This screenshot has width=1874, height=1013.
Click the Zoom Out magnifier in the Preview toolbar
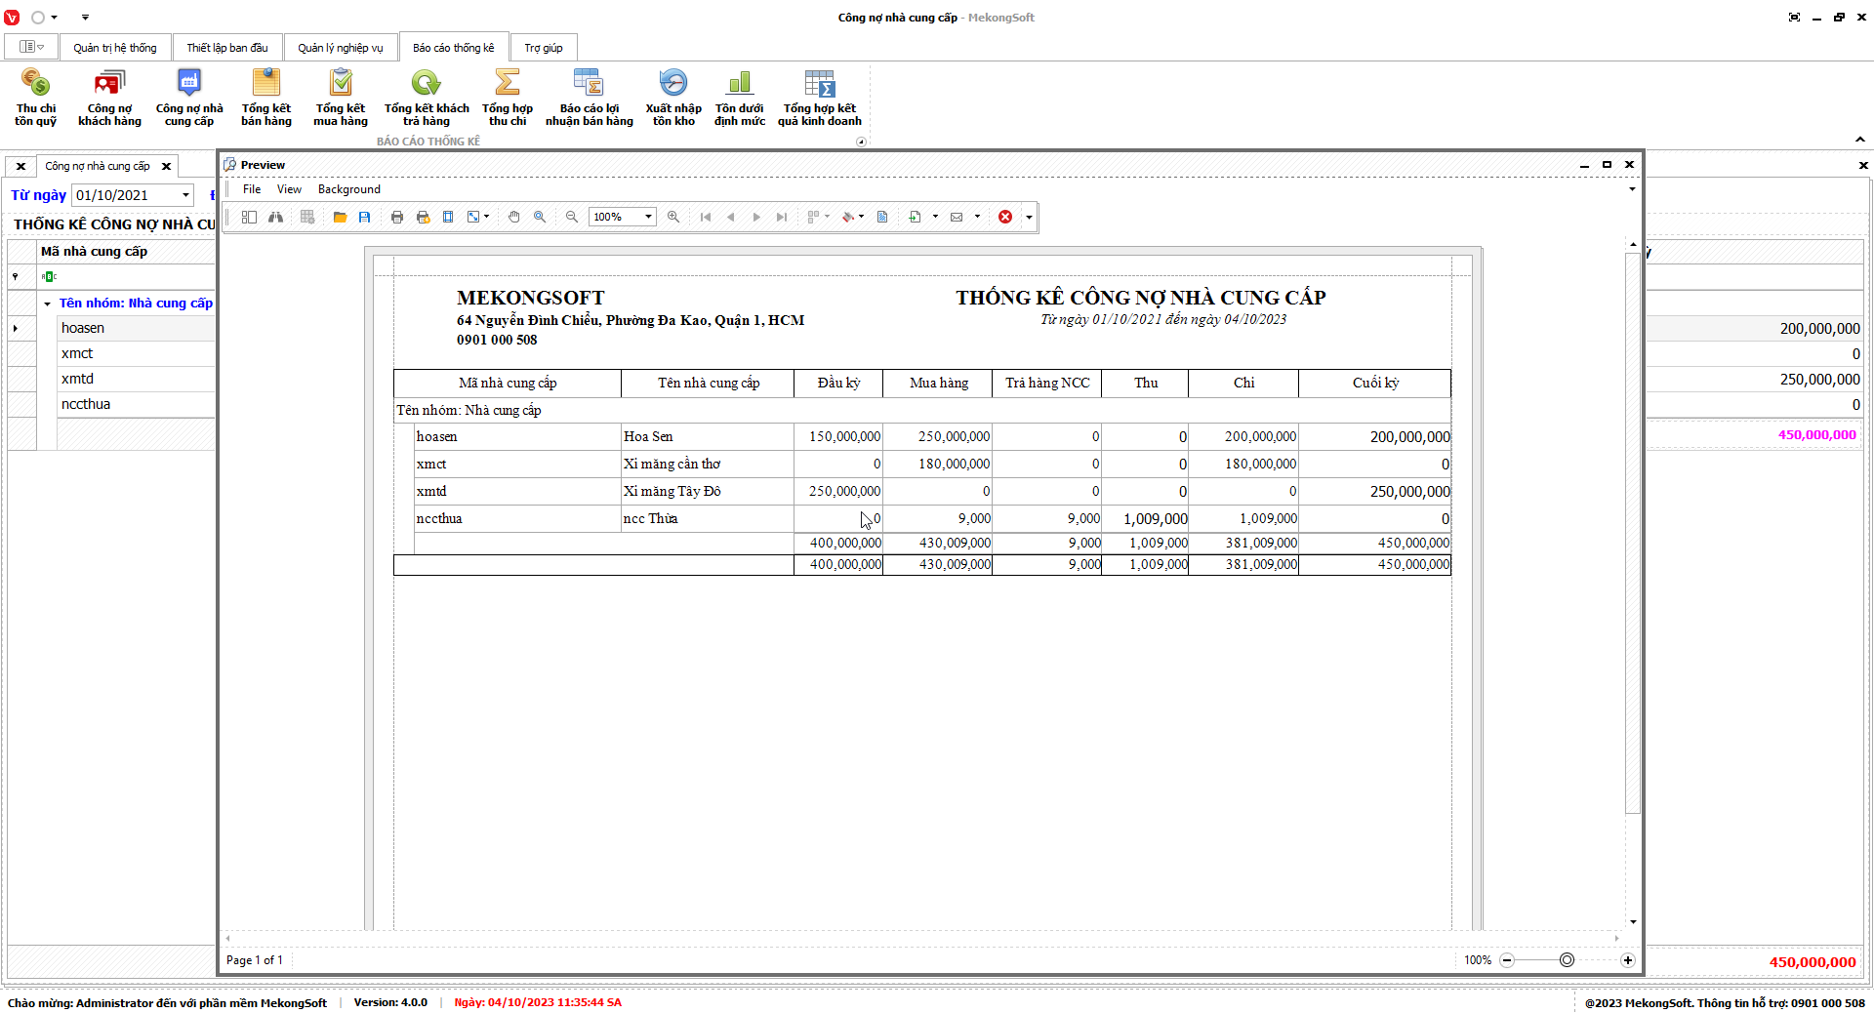572,217
